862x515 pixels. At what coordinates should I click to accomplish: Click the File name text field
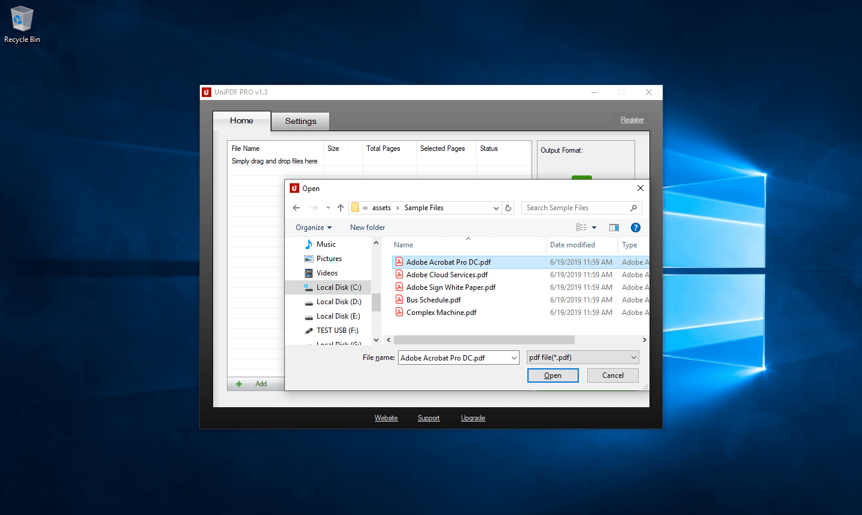[453, 358]
